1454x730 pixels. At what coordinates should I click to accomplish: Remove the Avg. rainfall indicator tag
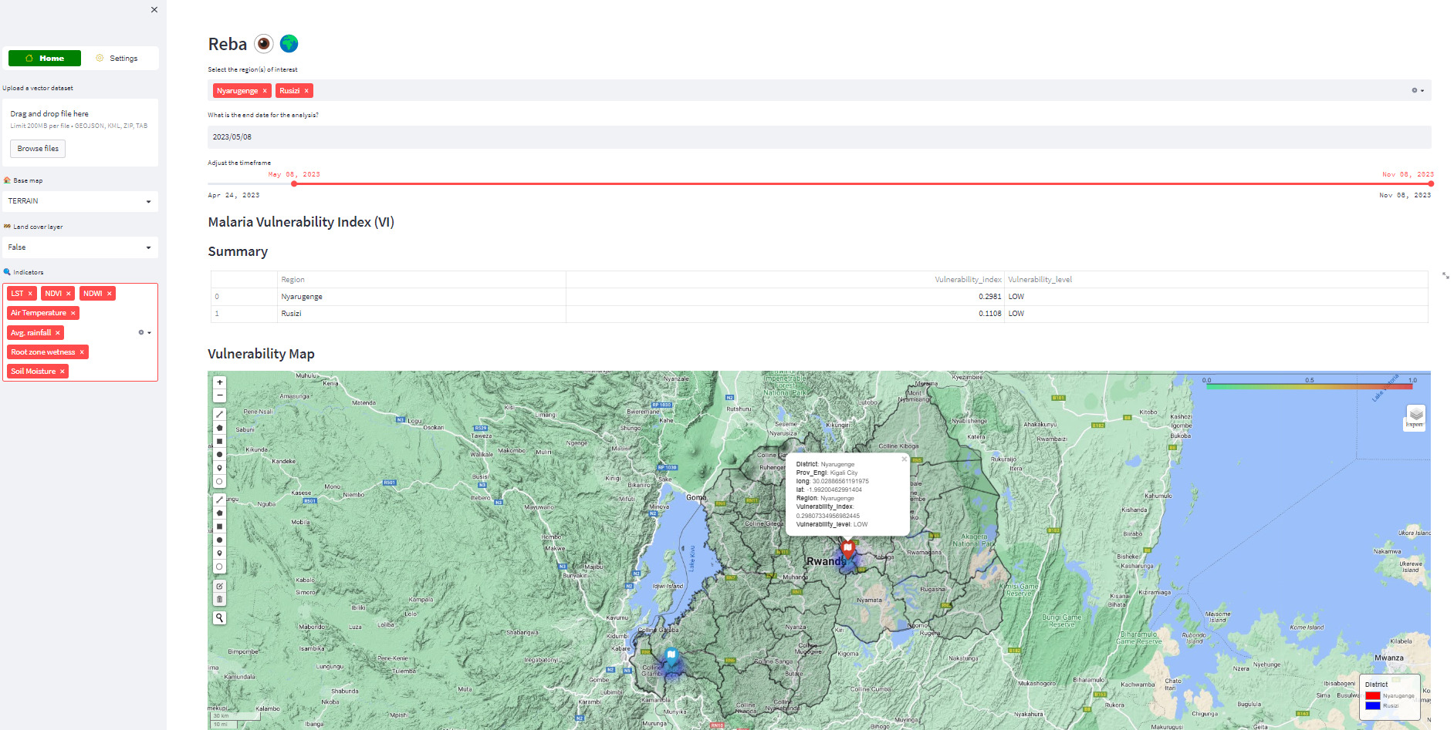(x=58, y=333)
